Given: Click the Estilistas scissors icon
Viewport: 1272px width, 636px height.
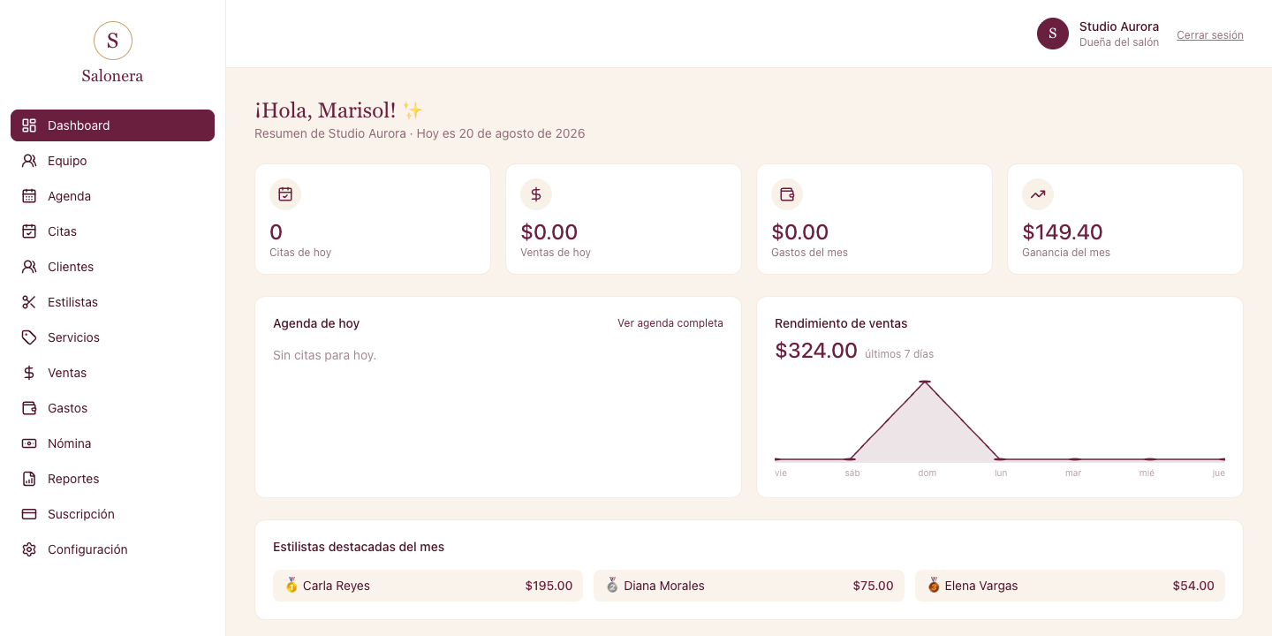Looking at the screenshot, I should click(x=29, y=302).
